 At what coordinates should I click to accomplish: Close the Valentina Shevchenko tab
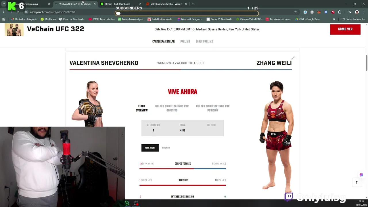(186, 4)
